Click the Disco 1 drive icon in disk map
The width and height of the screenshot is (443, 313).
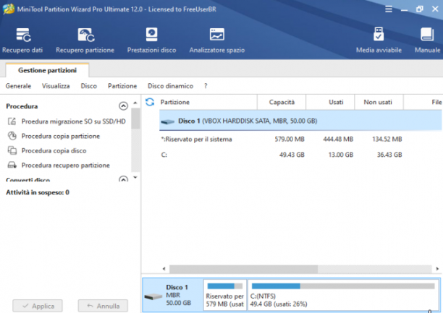(153, 296)
